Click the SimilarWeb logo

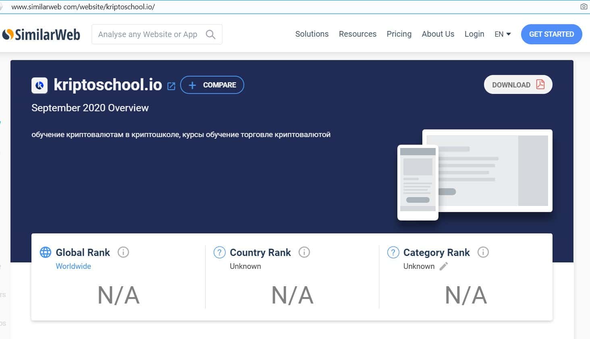click(x=41, y=35)
